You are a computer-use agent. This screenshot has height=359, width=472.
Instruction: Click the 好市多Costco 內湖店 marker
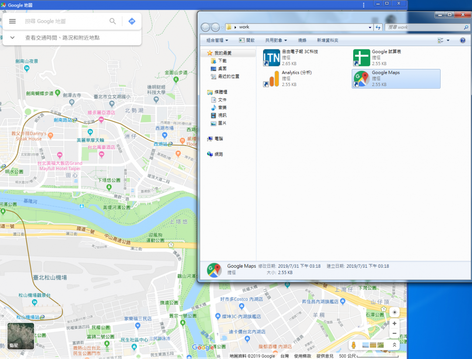(x=241, y=306)
